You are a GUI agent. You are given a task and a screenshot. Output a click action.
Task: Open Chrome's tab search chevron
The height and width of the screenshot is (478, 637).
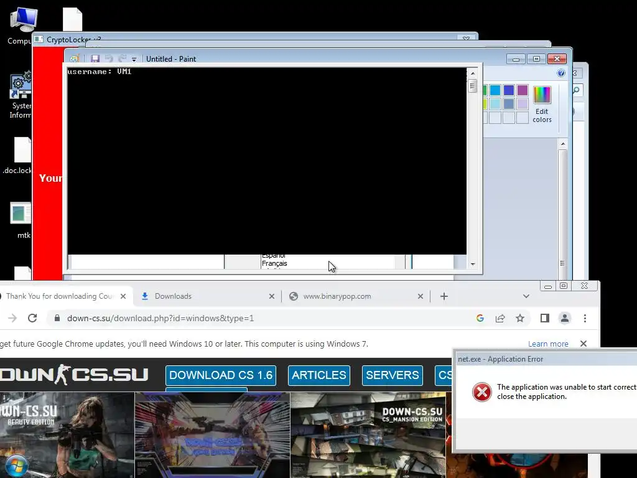point(526,296)
